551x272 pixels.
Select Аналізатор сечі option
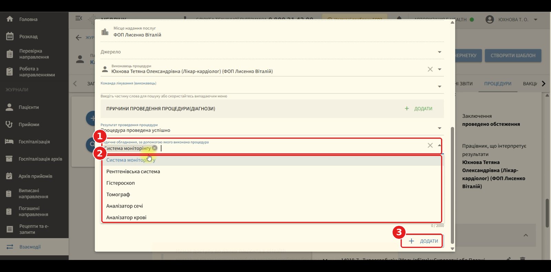[x=272, y=206]
